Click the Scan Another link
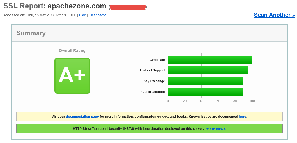Image resolution: width=297 pixels, height=143 pixels. (274, 15)
